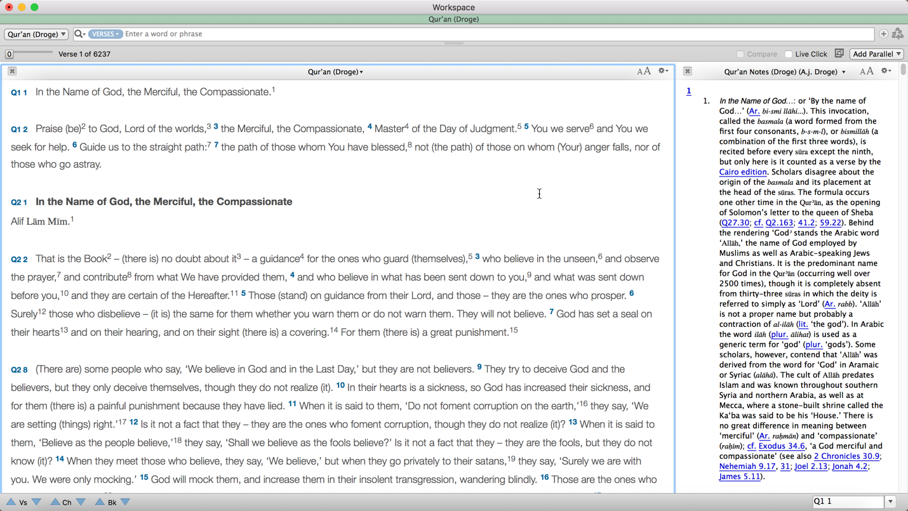Click the Verse 1 of 6237 status text
The height and width of the screenshot is (511, 908).
[x=84, y=54]
